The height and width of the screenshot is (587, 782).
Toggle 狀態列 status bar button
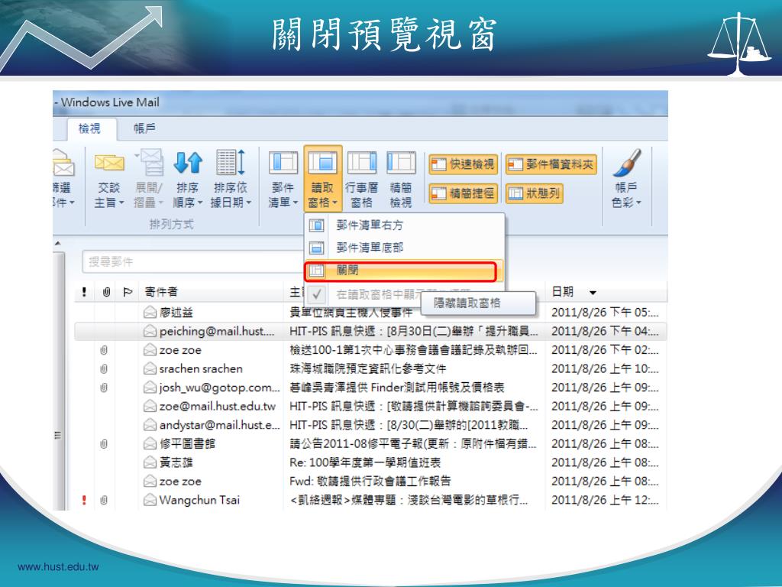tap(534, 193)
